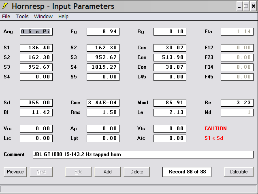Click the Comment field about JBL GT1000
Image resolution: width=258 pixels, height=194 pixels.
coord(143,154)
